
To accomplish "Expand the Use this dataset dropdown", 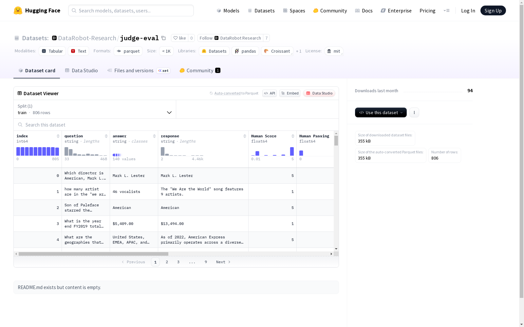I will pos(381,112).
